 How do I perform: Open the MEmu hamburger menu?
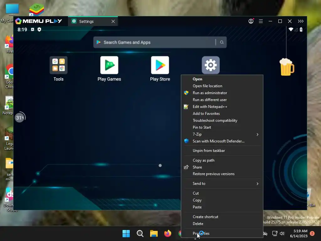click(261, 21)
